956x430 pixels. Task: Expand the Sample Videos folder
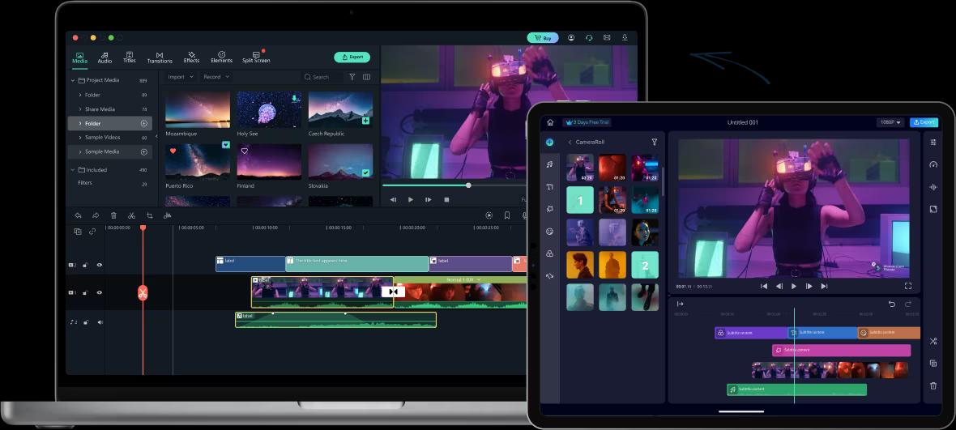coord(80,137)
